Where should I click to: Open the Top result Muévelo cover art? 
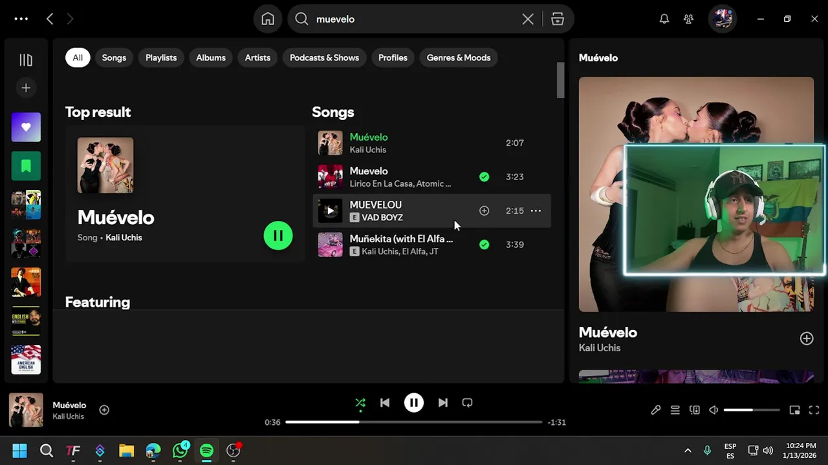point(105,165)
